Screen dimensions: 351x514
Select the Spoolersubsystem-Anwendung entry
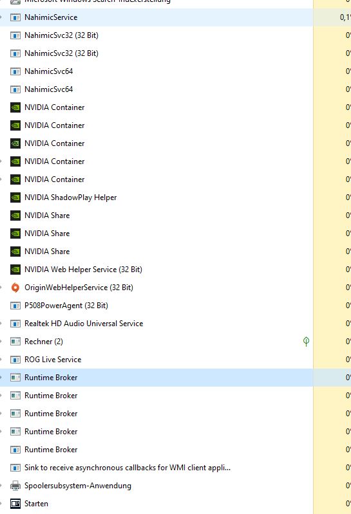click(78, 486)
